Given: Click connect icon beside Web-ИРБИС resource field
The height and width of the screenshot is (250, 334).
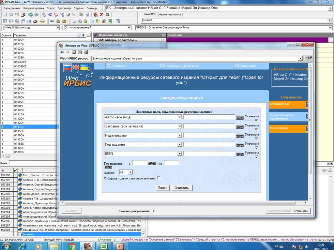Looking at the screenshot, I should [x=309, y=58].
